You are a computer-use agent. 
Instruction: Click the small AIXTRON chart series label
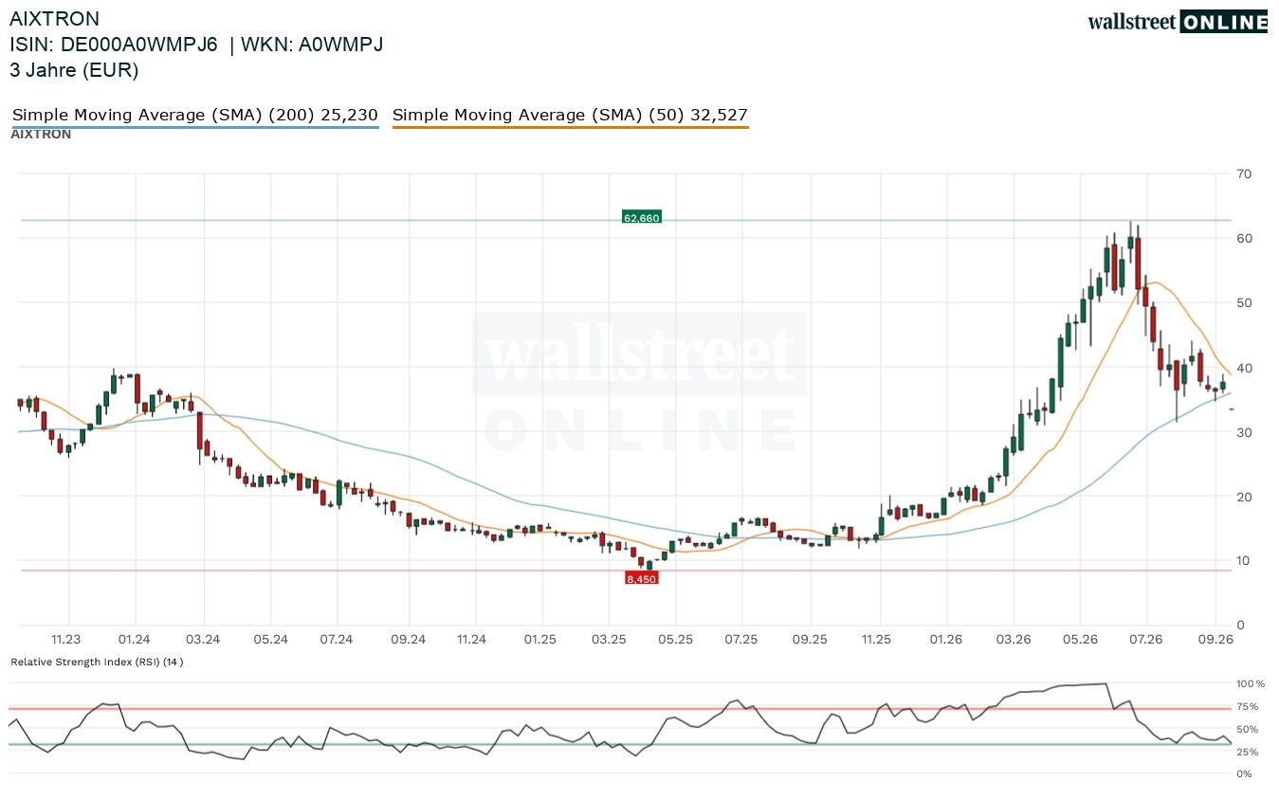[x=41, y=135]
